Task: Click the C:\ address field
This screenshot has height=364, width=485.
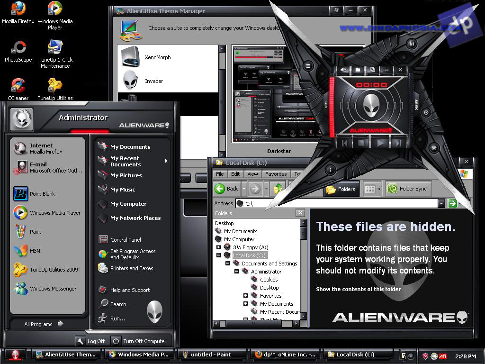Action: (x=337, y=203)
